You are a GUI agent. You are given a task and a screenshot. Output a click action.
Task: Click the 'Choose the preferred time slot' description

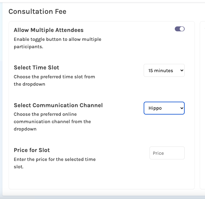[54, 80]
